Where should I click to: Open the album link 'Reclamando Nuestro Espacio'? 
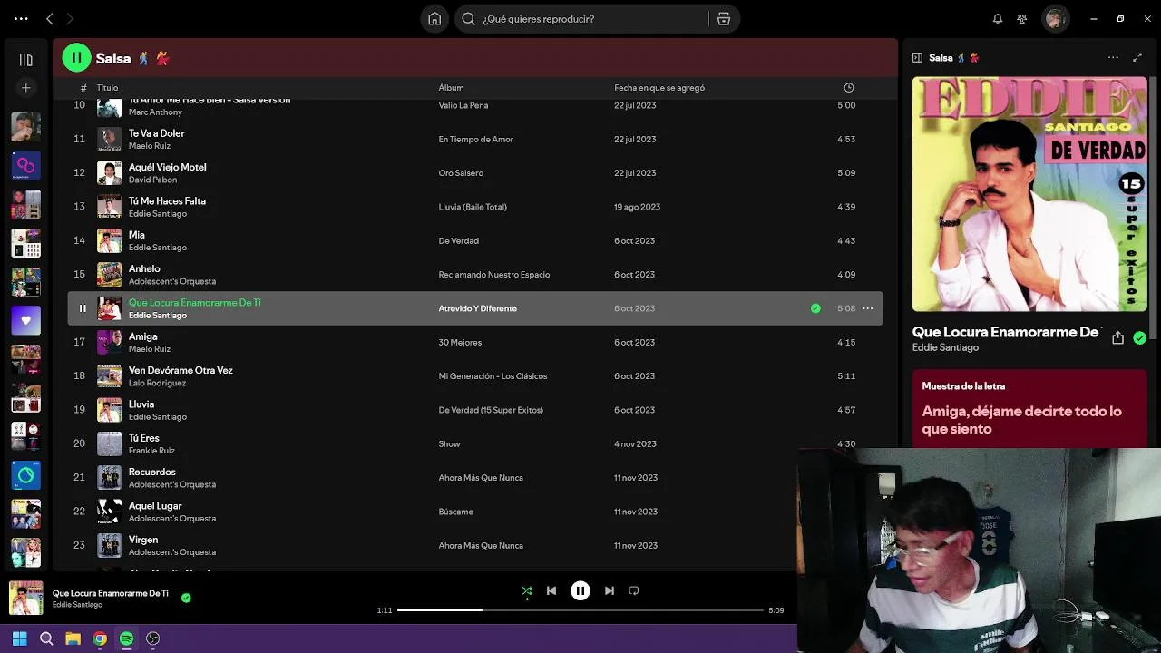(x=494, y=275)
